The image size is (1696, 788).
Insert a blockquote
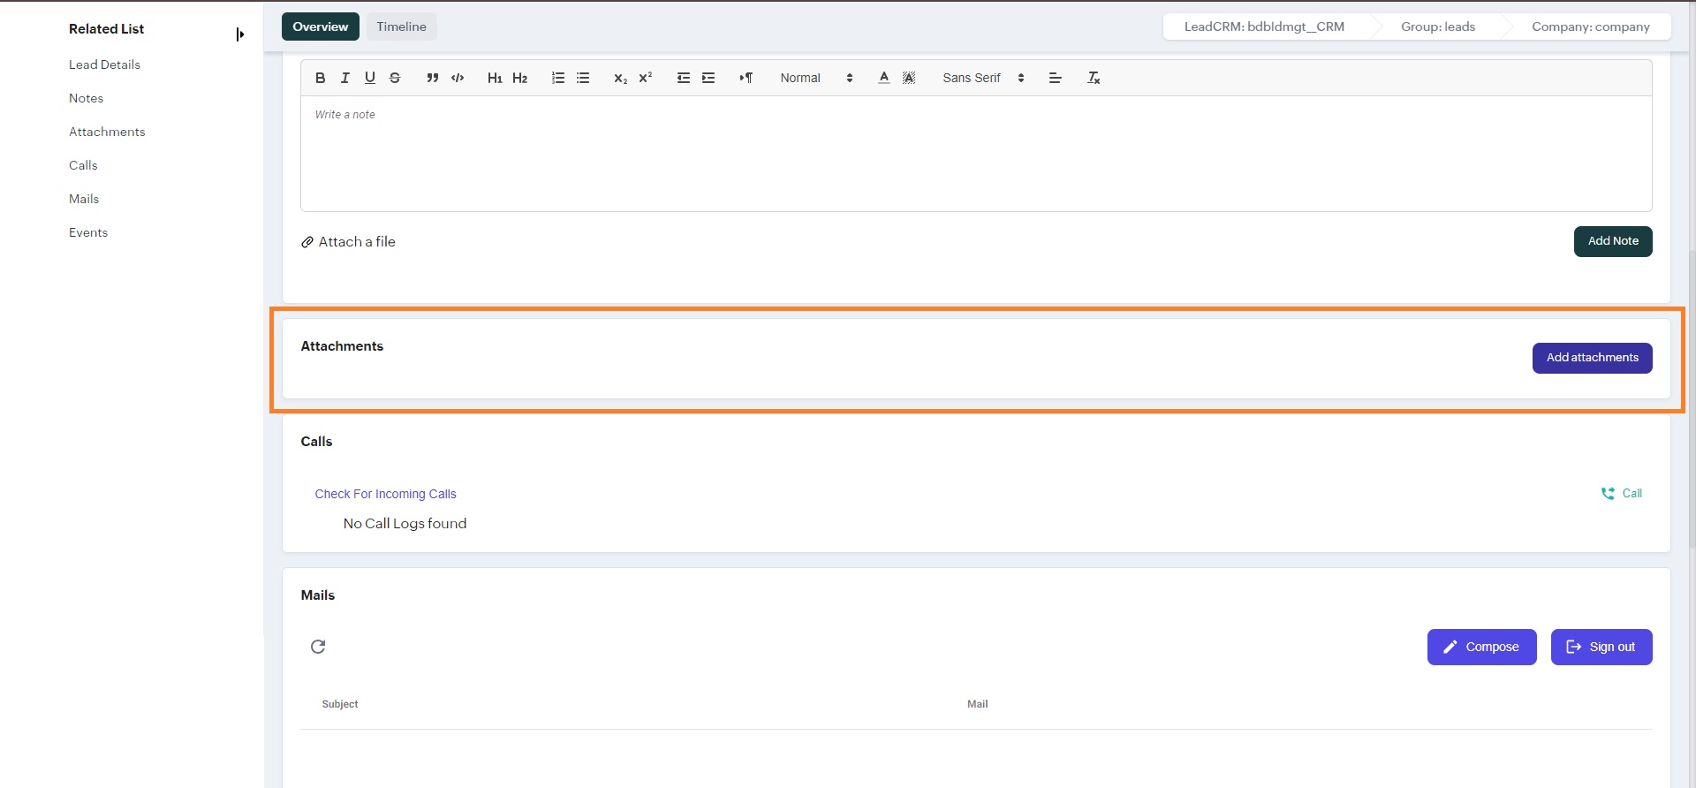click(x=432, y=78)
